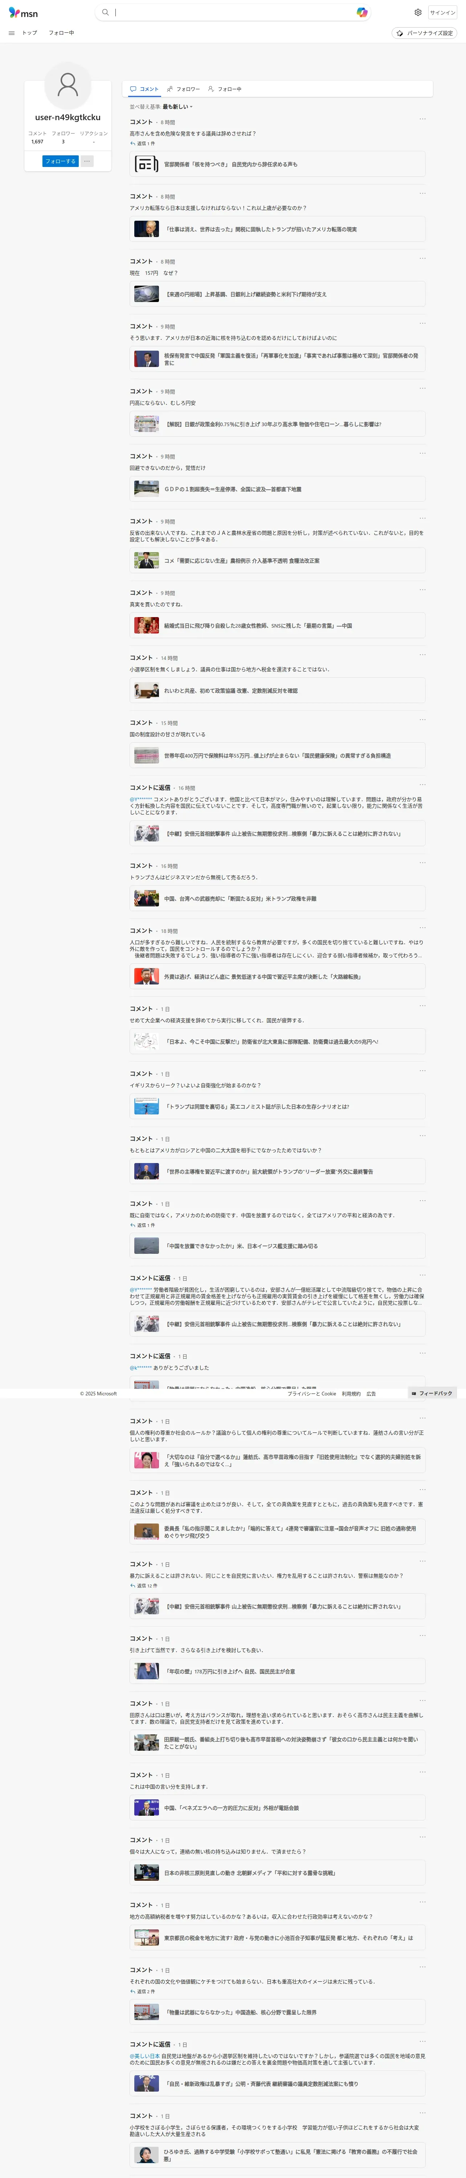Open options for トランプさんはビジネスマン comment
466x2178 pixels.
422,863
